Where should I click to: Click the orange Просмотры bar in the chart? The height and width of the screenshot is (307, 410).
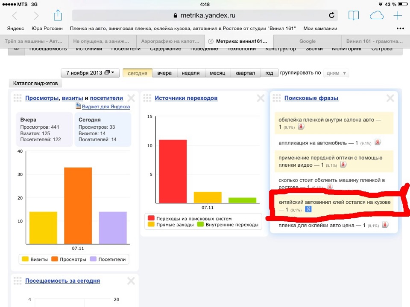point(78,206)
